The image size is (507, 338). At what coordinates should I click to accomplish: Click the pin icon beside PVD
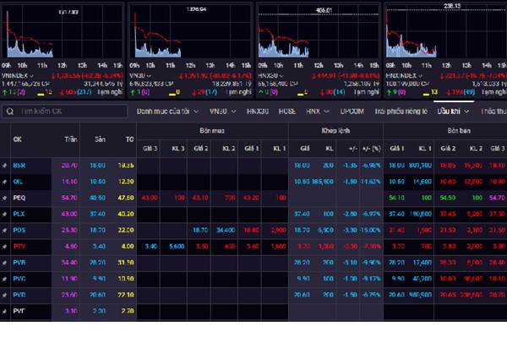(4, 295)
